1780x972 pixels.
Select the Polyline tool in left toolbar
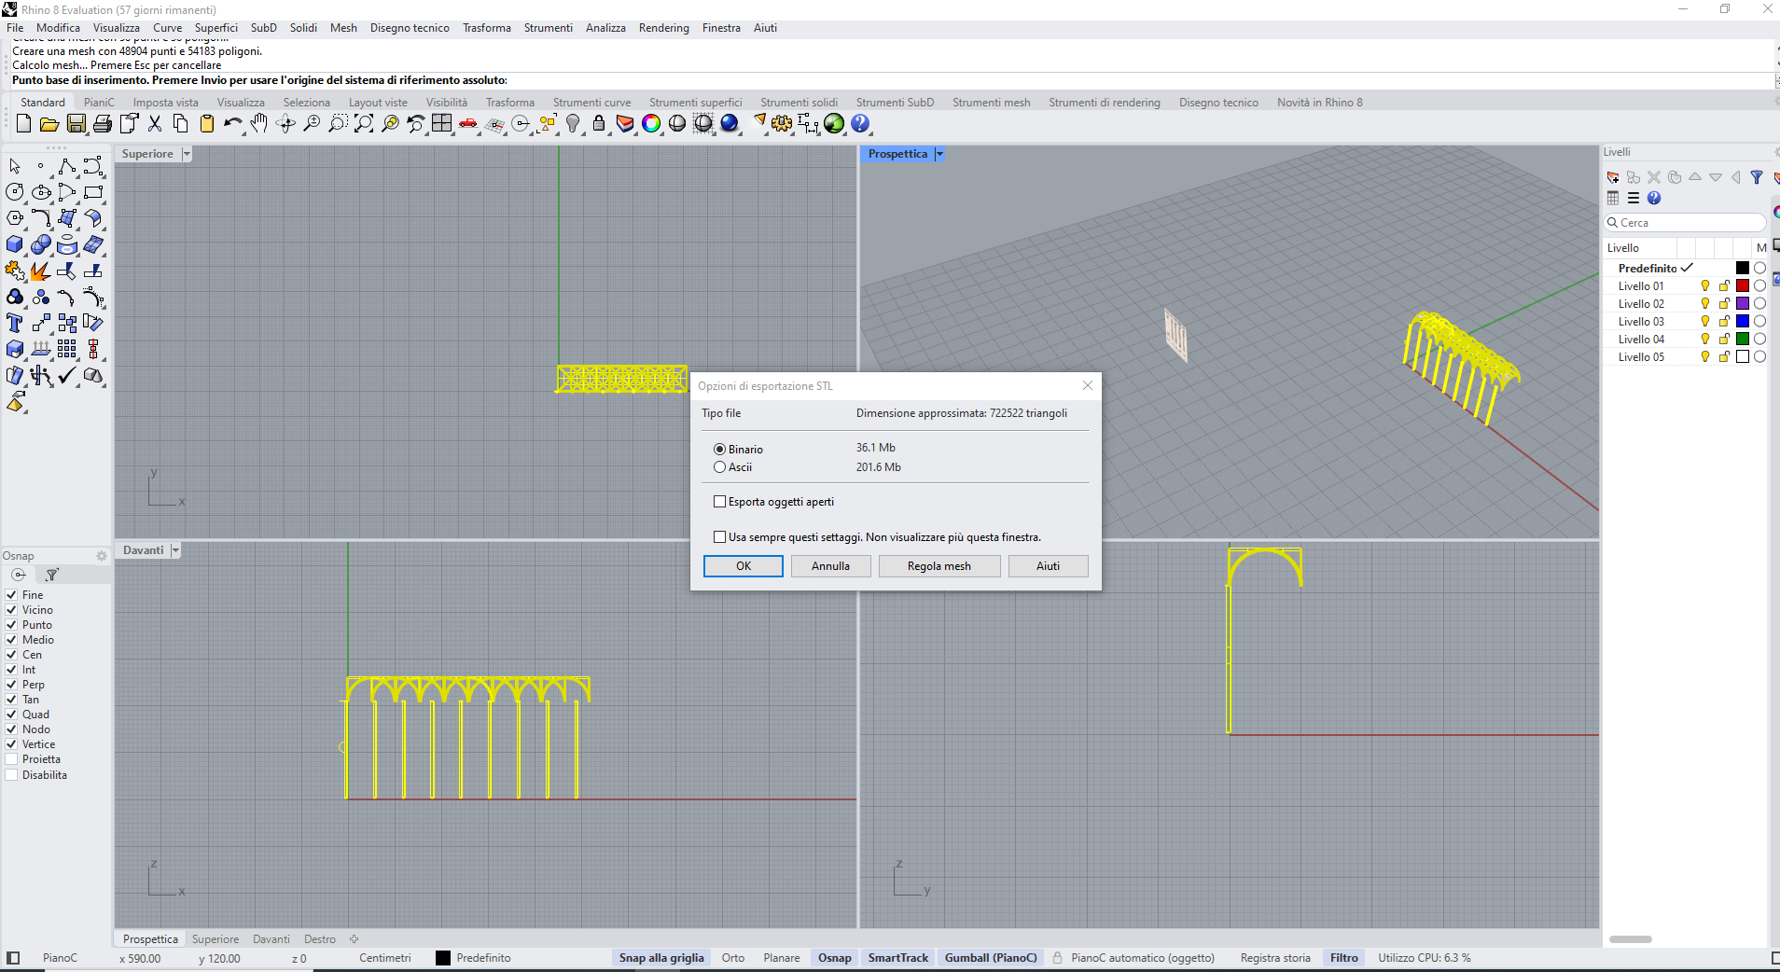coord(66,167)
